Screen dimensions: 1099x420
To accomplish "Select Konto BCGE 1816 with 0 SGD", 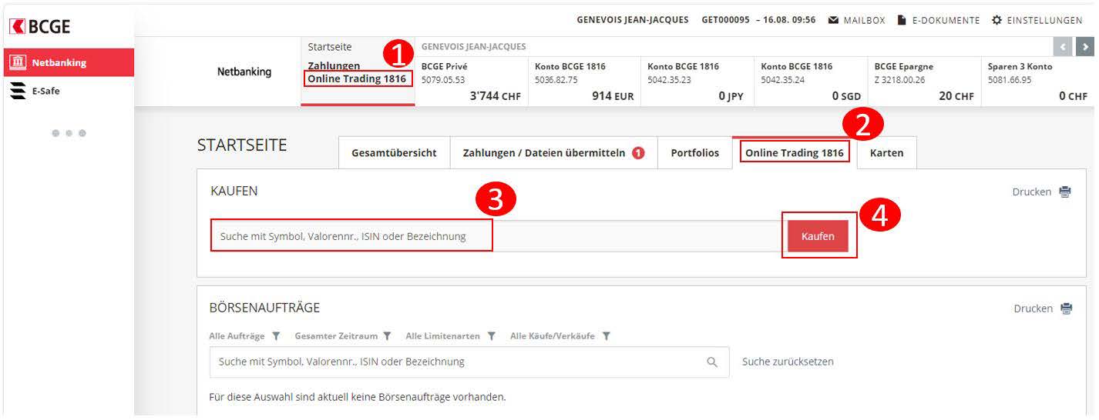I will 811,82.
